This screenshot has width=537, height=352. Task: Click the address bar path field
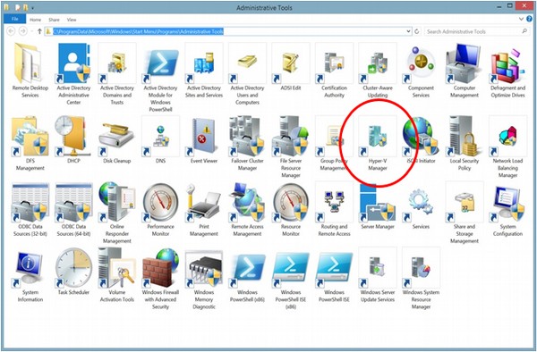(228, 31)
